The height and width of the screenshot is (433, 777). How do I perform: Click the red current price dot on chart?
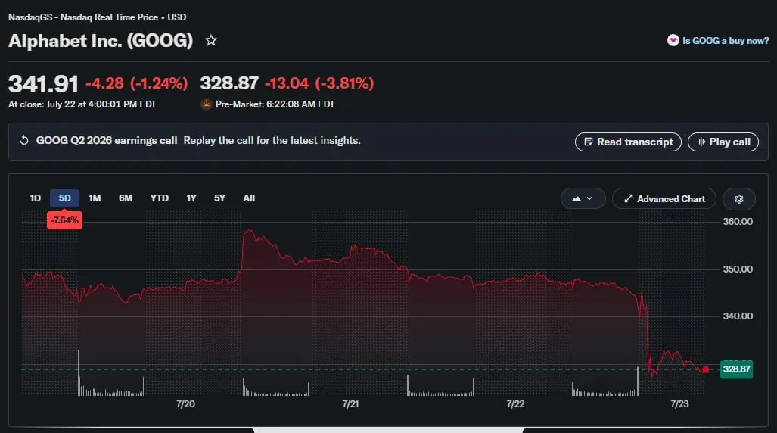pos(706,369)
